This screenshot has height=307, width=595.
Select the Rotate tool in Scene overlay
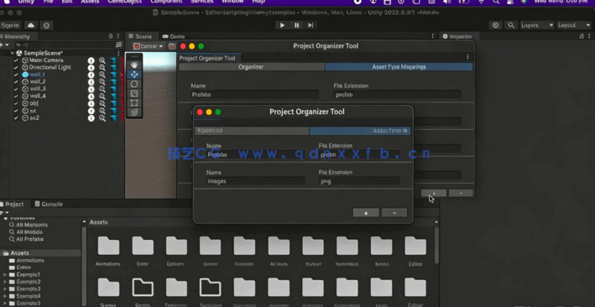(x=134, y=84)
